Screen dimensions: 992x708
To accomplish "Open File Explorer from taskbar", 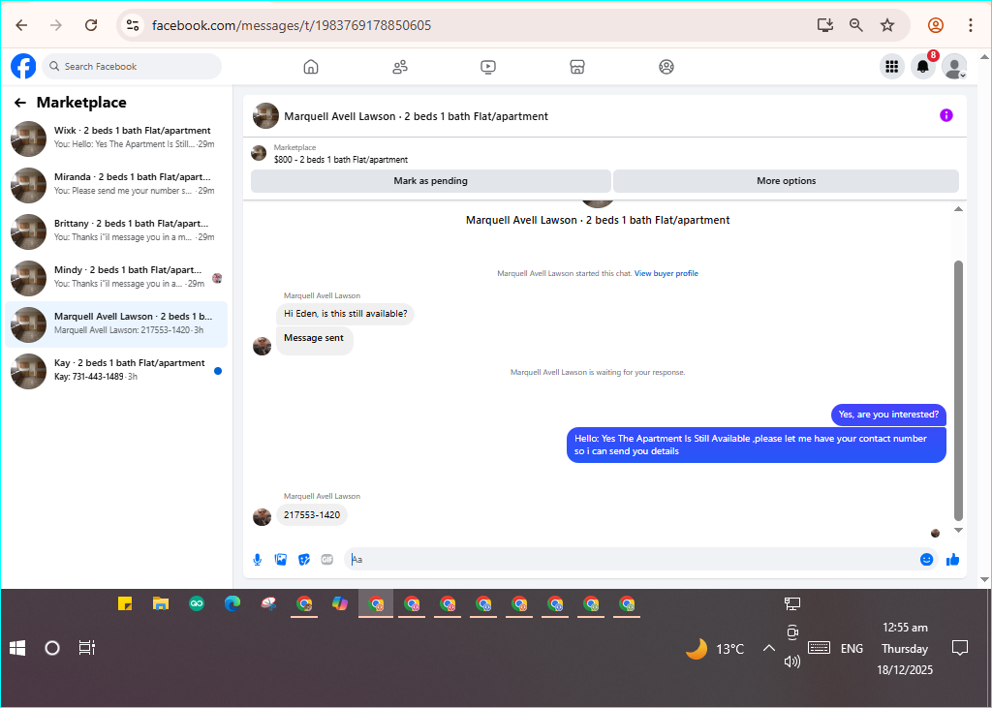I will 161,603.
